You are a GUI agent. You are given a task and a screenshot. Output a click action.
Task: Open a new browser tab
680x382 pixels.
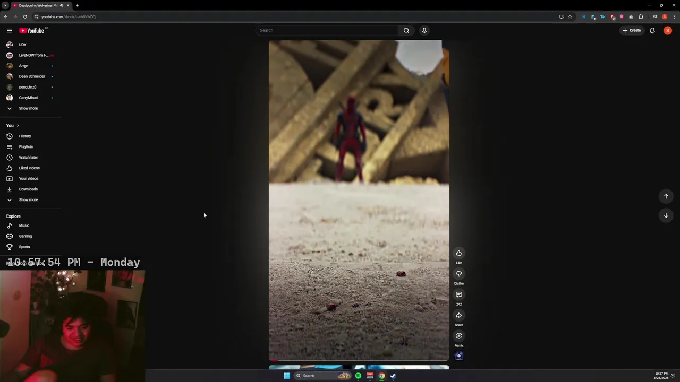[77, 5]
